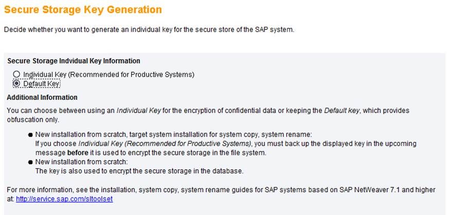Select the Individual Key radio button

[16, 75]
